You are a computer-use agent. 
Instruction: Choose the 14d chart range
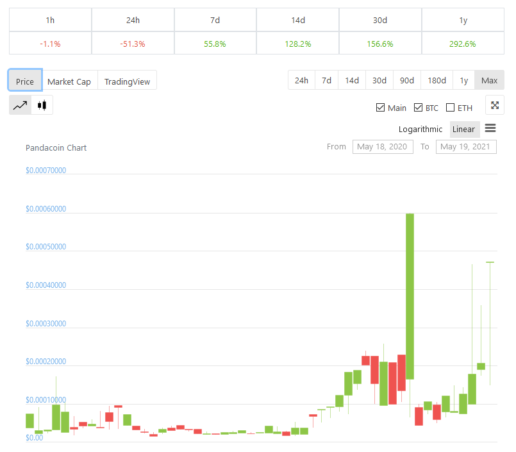coord(352,80)
